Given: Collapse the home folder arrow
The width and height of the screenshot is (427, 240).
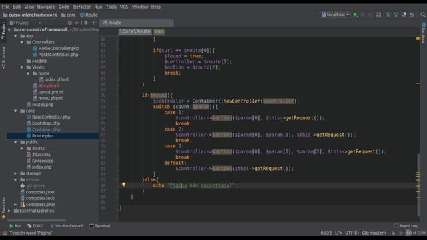Looking at the screenshot, I should 28,73.
